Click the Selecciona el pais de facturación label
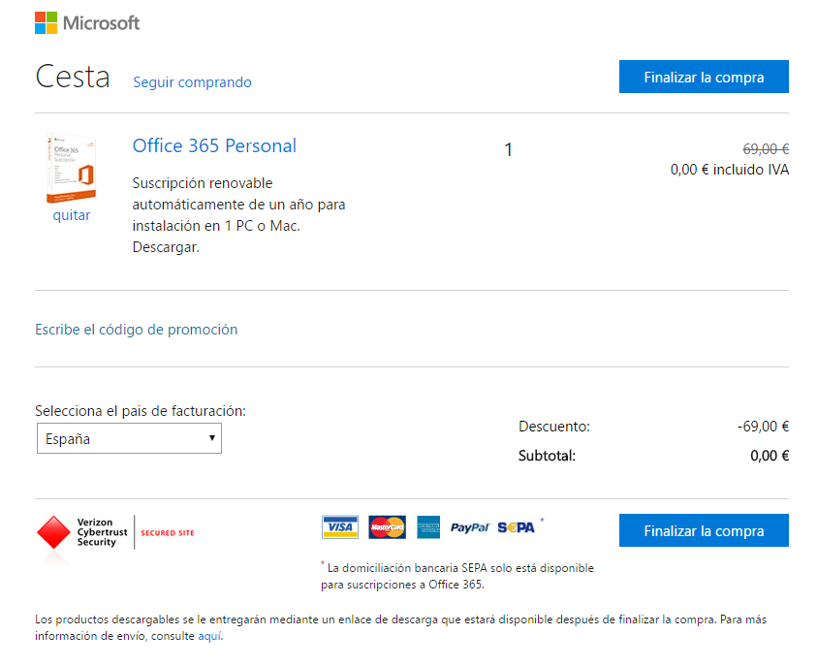Screen dimensions: 818x667 pyautogui.click(x=141, y=411)
